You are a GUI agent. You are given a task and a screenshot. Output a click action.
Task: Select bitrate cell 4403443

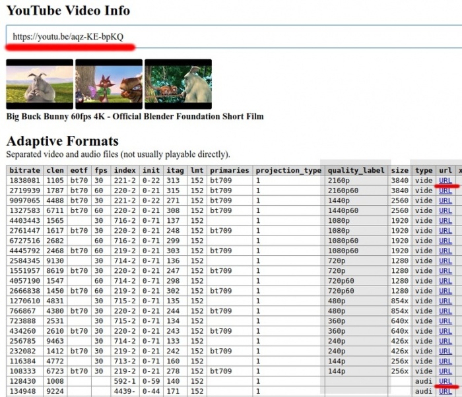click(25, 220)
